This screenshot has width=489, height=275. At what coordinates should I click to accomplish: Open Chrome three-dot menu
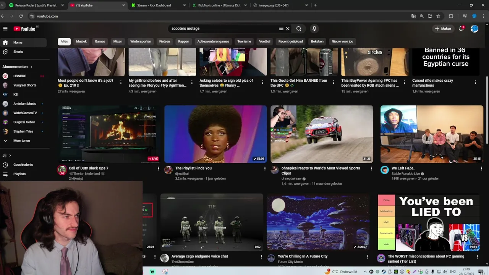[x=484, y=16]
